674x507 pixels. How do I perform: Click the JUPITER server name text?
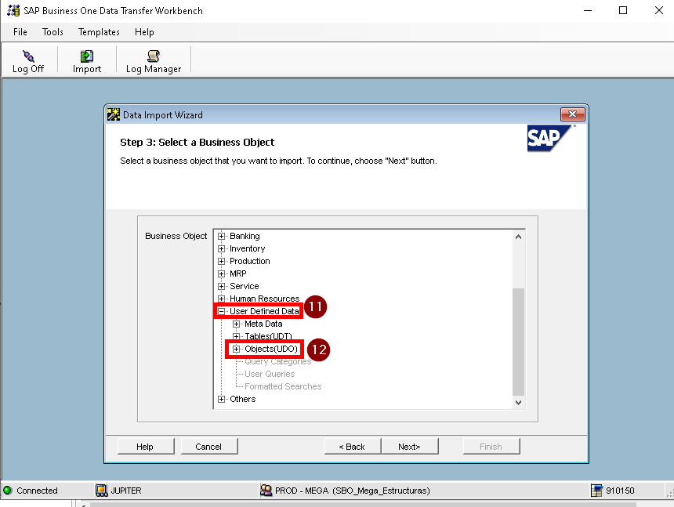point(126,491)
